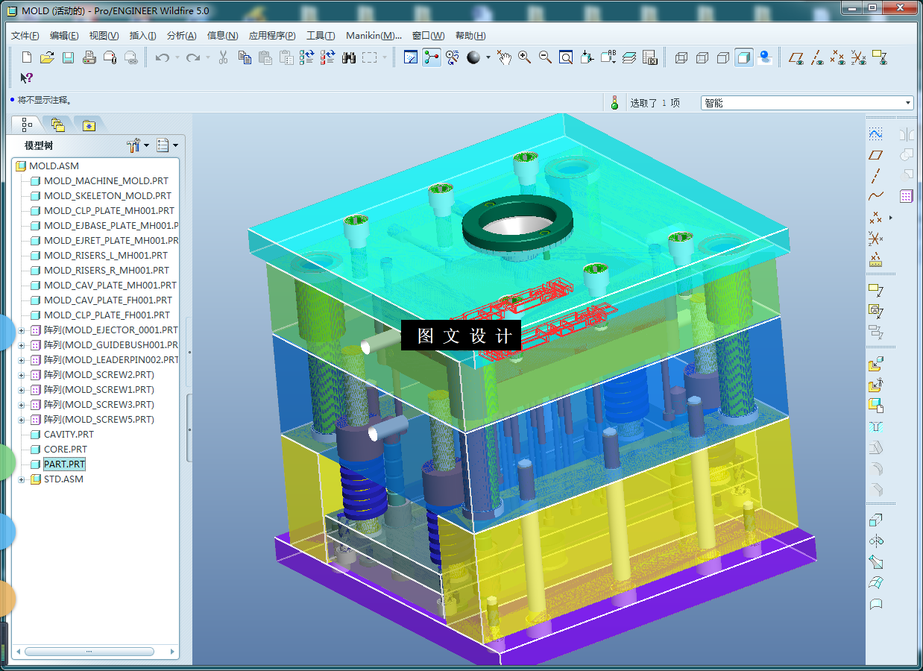Switch display to No Hidden mode

click(x=723, y=57)
